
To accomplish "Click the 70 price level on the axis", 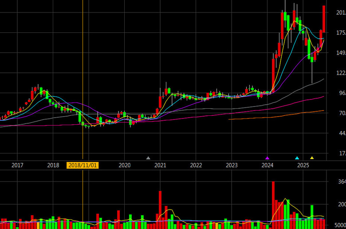I will pos(342,113).
